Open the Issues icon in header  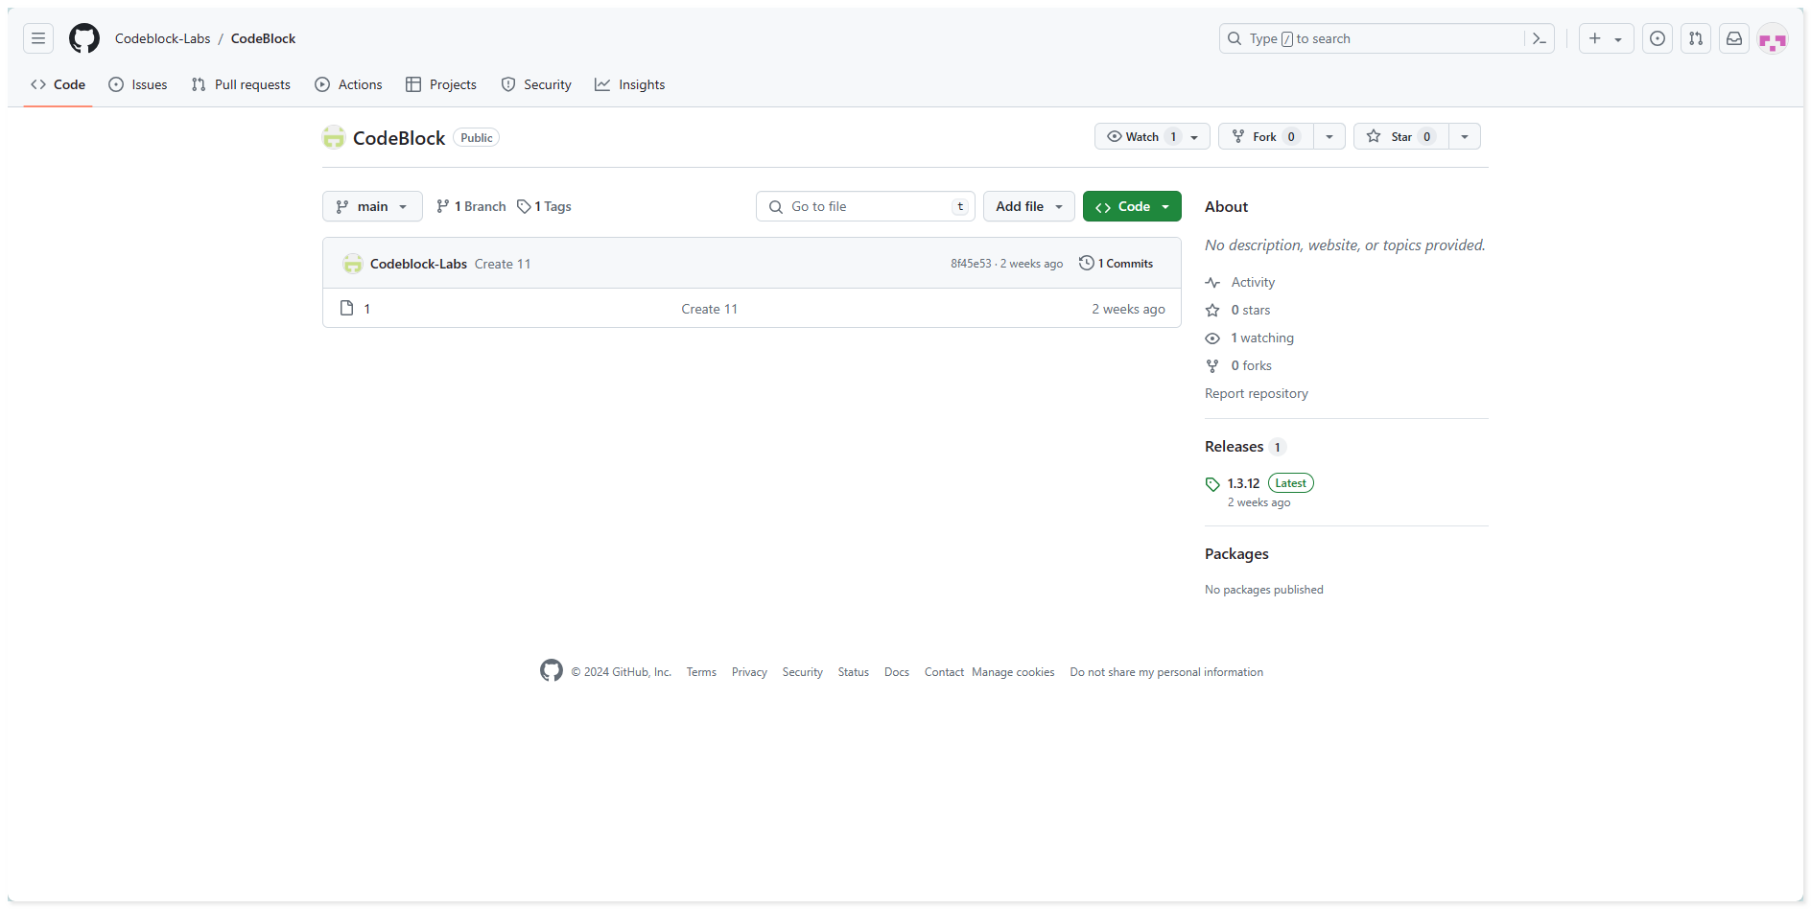tap(1658, 38)
